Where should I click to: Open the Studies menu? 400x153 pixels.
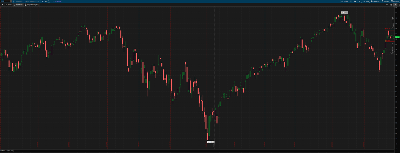385,1
